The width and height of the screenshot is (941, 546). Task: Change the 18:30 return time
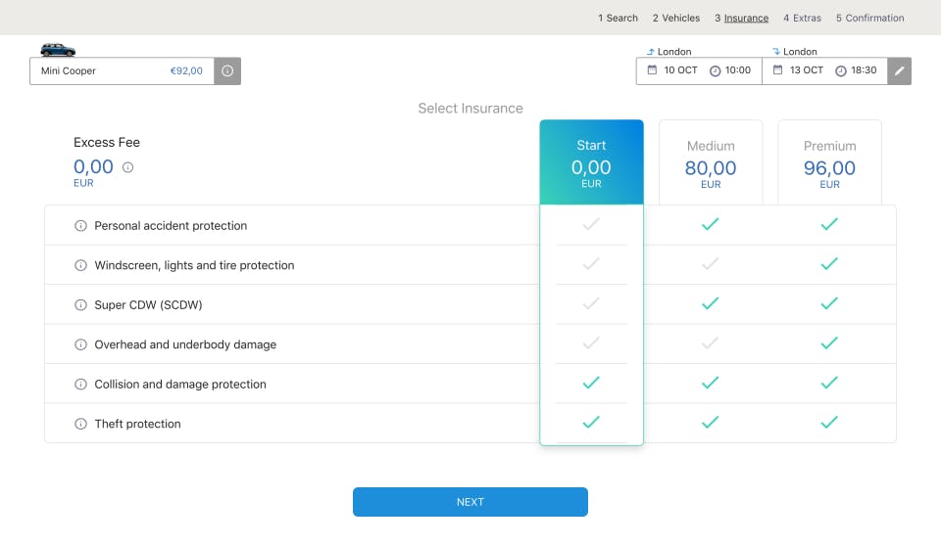click(x=856, y=70)
